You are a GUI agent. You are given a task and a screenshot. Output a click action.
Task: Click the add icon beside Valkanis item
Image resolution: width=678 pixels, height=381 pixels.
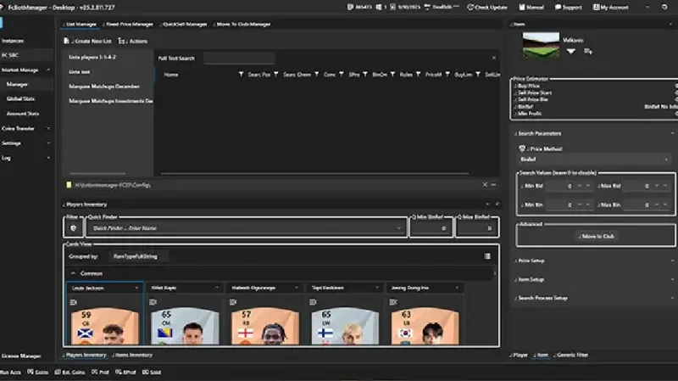point(587,51)
